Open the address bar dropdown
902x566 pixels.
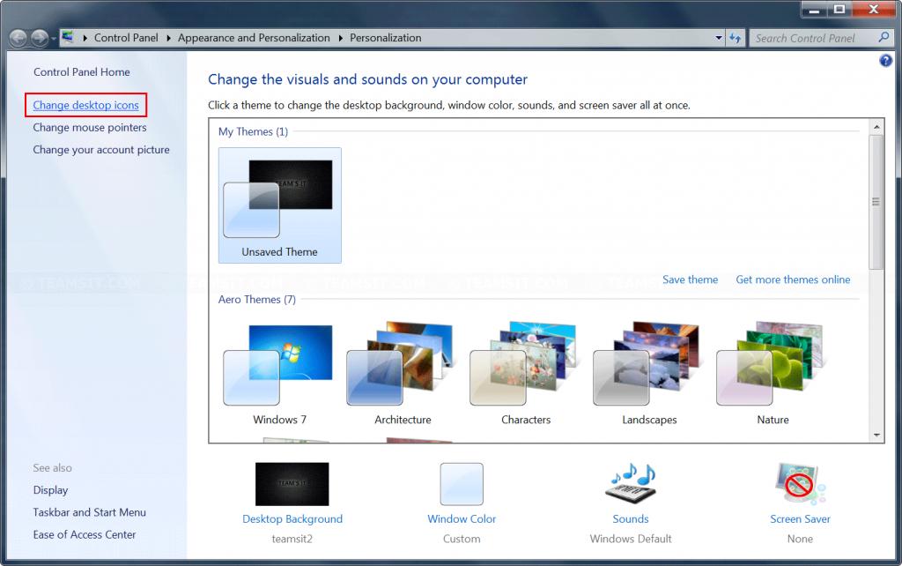717,38
